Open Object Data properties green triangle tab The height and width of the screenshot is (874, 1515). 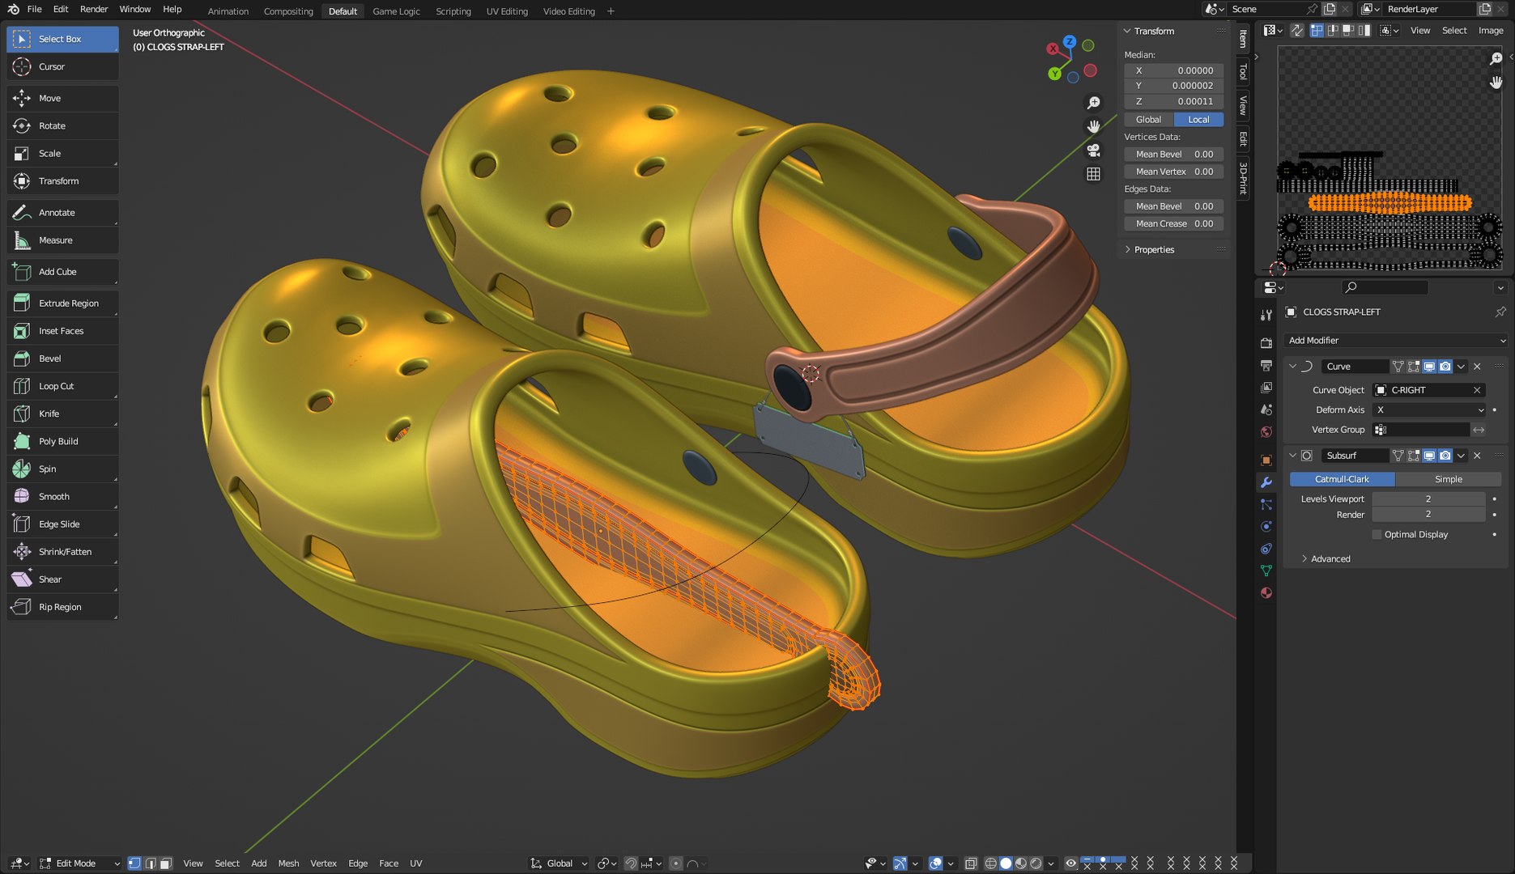1266,571
